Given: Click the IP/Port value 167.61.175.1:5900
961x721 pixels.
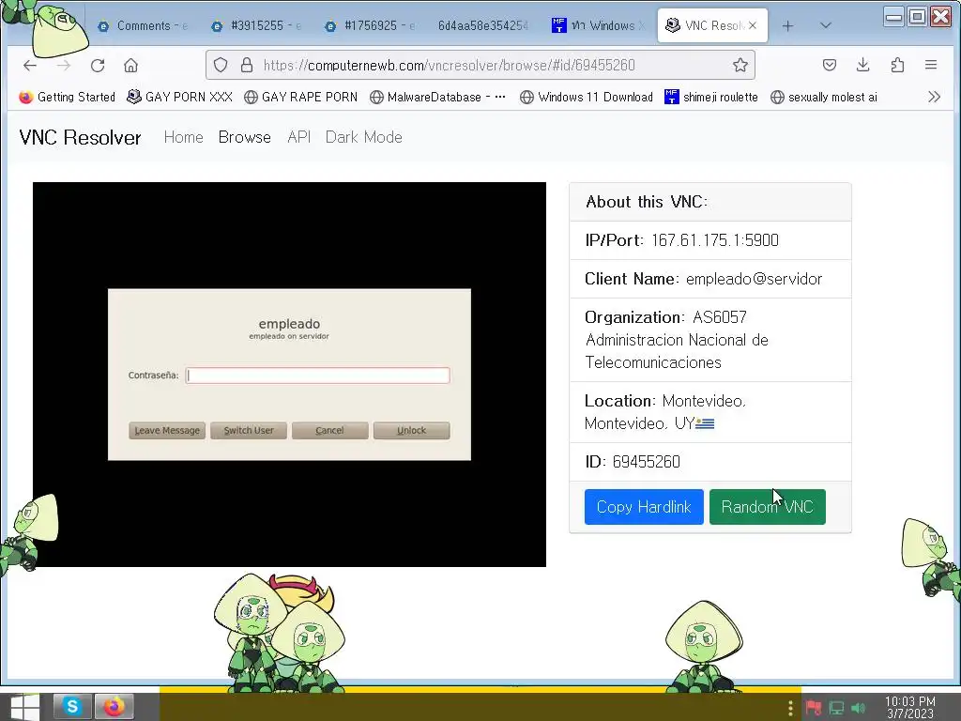Looking at the screenshot, I should click(x=714, y=240).
